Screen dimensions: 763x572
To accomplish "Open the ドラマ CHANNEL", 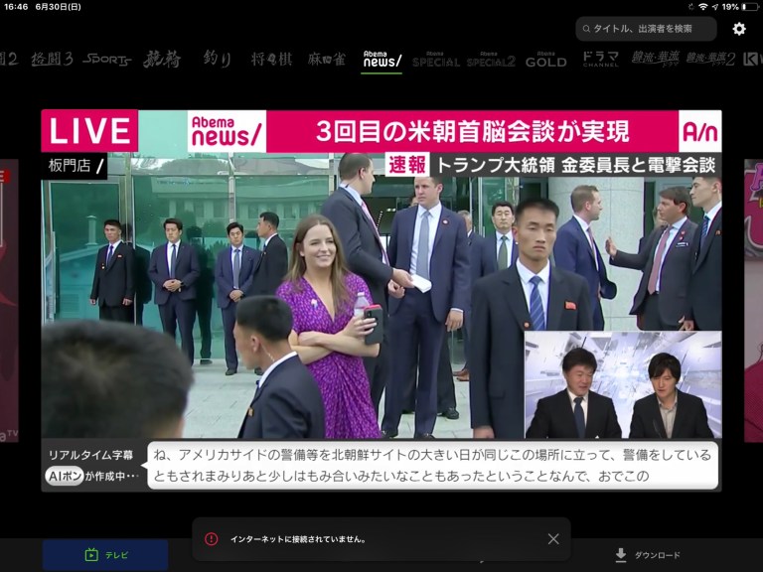I will (600, 60).
